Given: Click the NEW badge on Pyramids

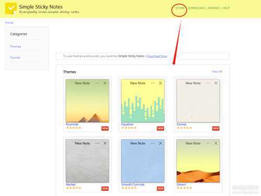Looking at the screenshot, I should 105,128.
